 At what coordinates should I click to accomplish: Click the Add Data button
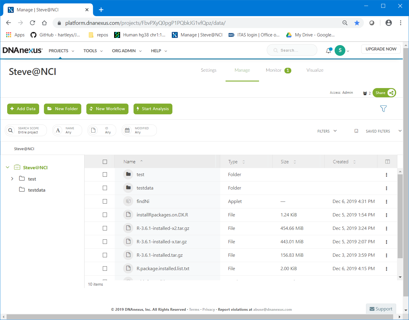23,109
